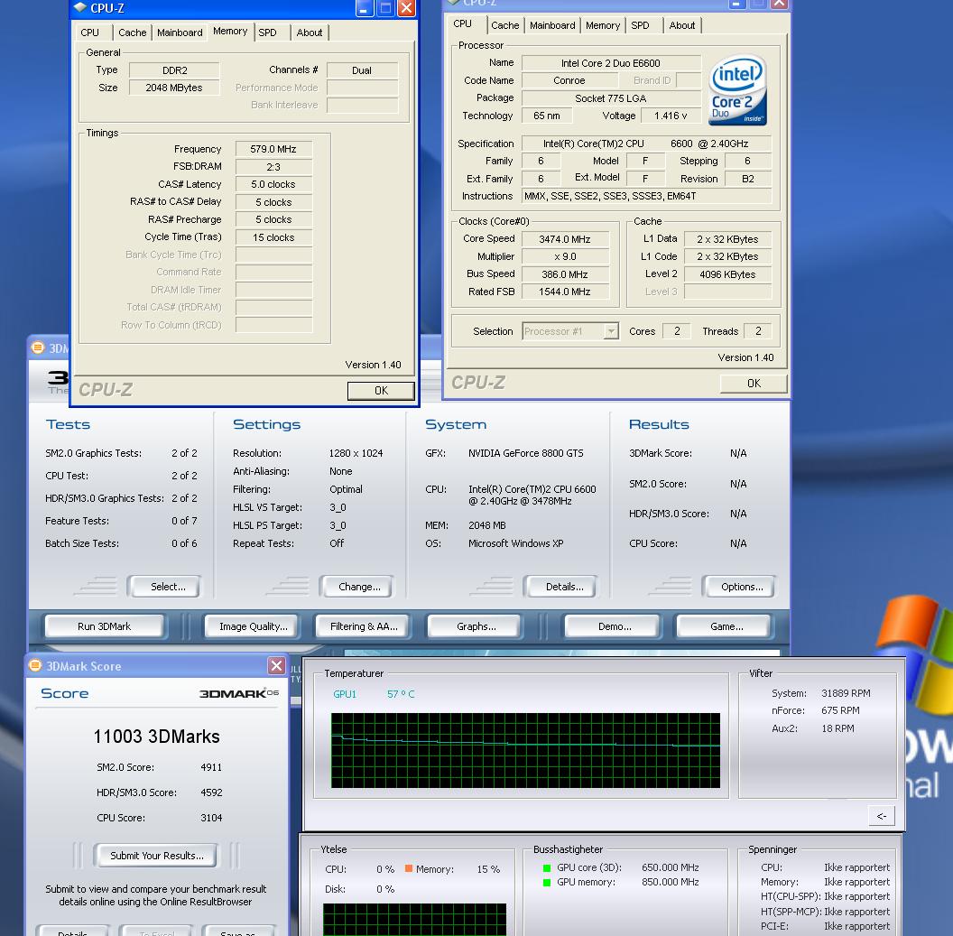Click the SM2.0 Score value 4911
Screen dimensions: 953x936
click(x=211, y=767)
